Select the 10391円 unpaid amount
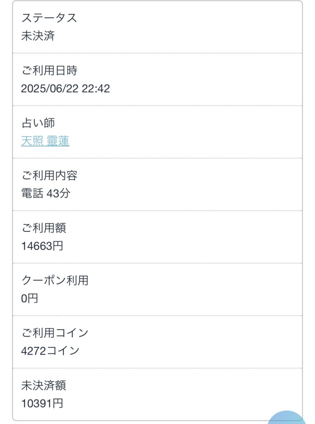The height and width of the screenshot is (424, 315). (42, 403)
